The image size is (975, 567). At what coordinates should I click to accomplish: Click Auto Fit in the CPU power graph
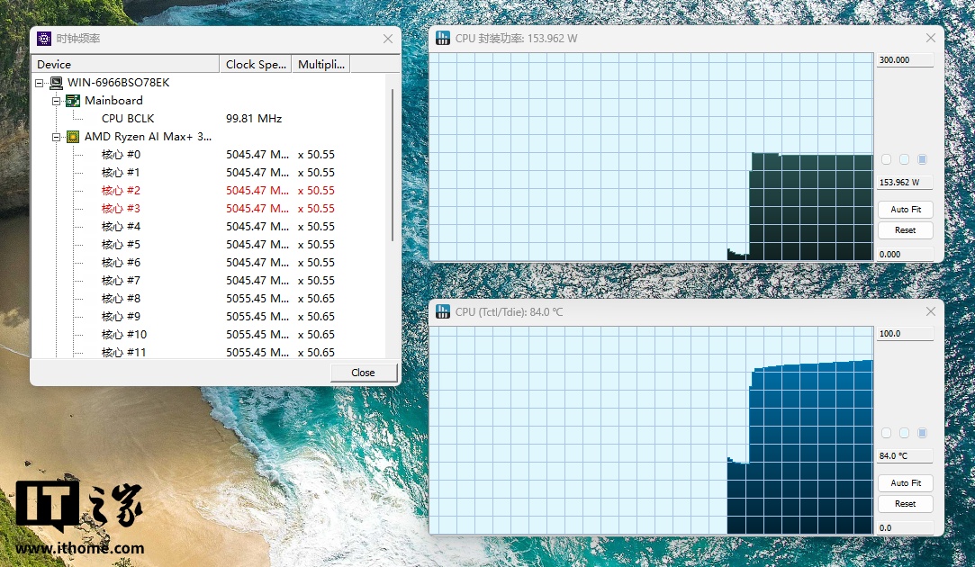click(906, 210)
